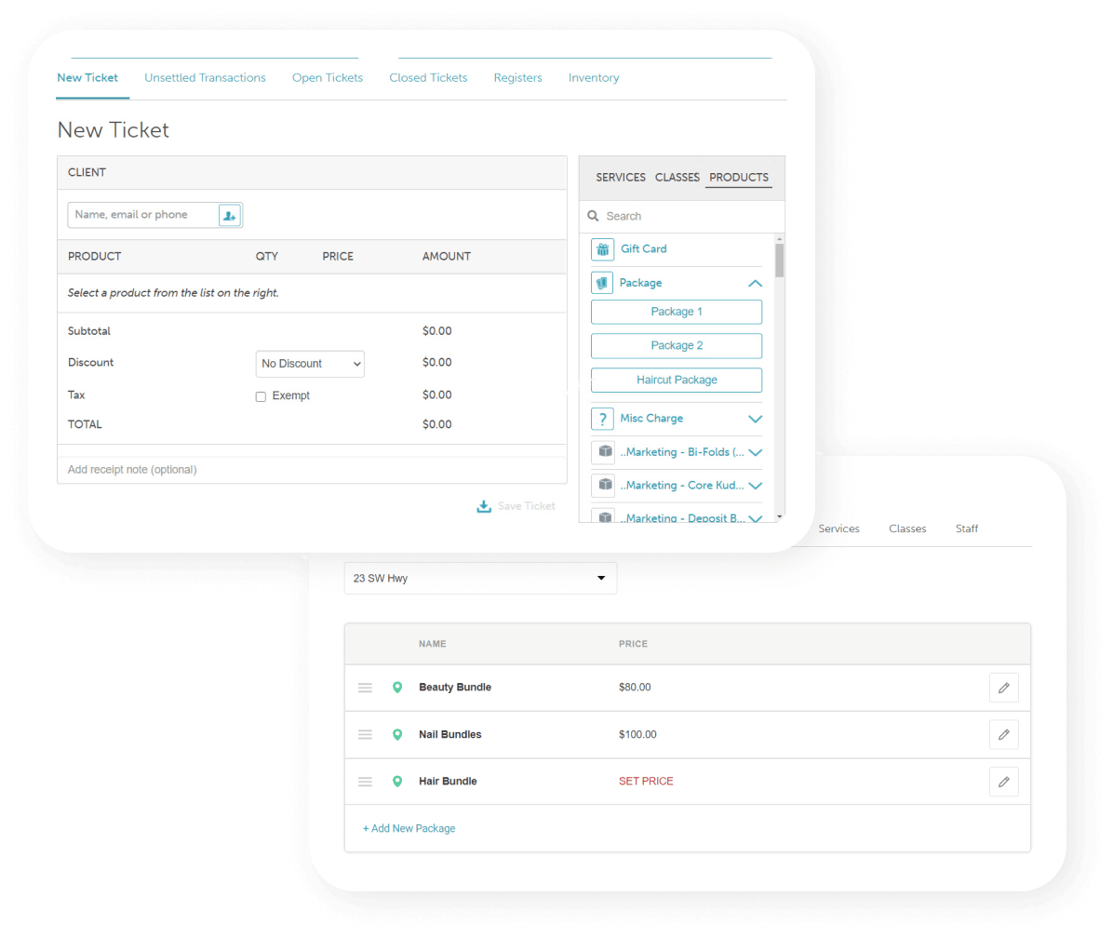The image size is (1113, 936).
Task: Click the Hair Bundle name
Action: click(x=448, y=782)
